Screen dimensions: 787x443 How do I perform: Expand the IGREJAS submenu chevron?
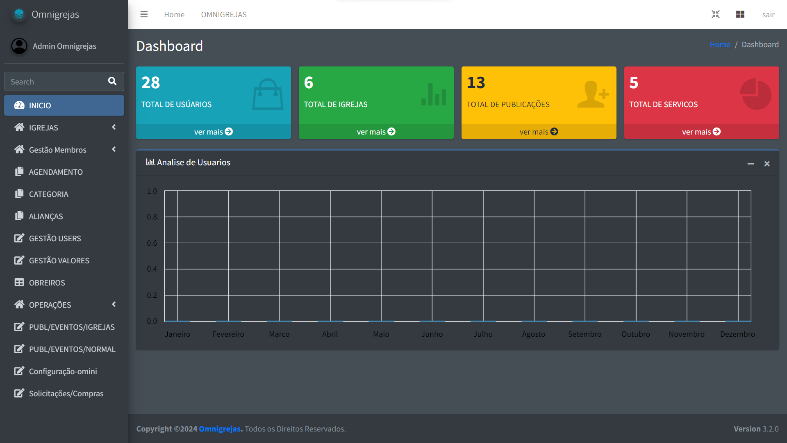tap(114, 127)
